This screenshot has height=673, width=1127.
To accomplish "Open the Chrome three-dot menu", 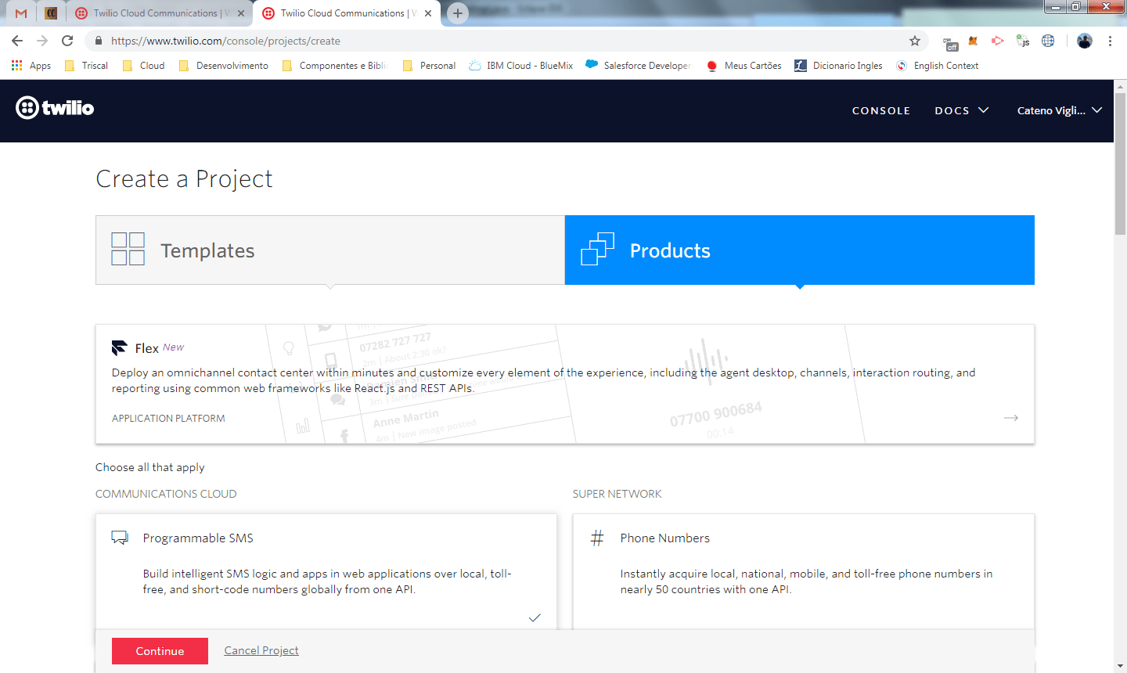I will coord(1110,41).
